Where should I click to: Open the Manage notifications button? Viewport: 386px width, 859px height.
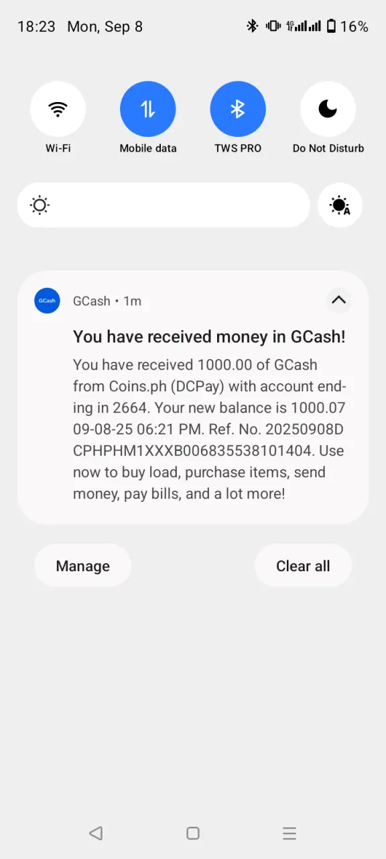83,566
